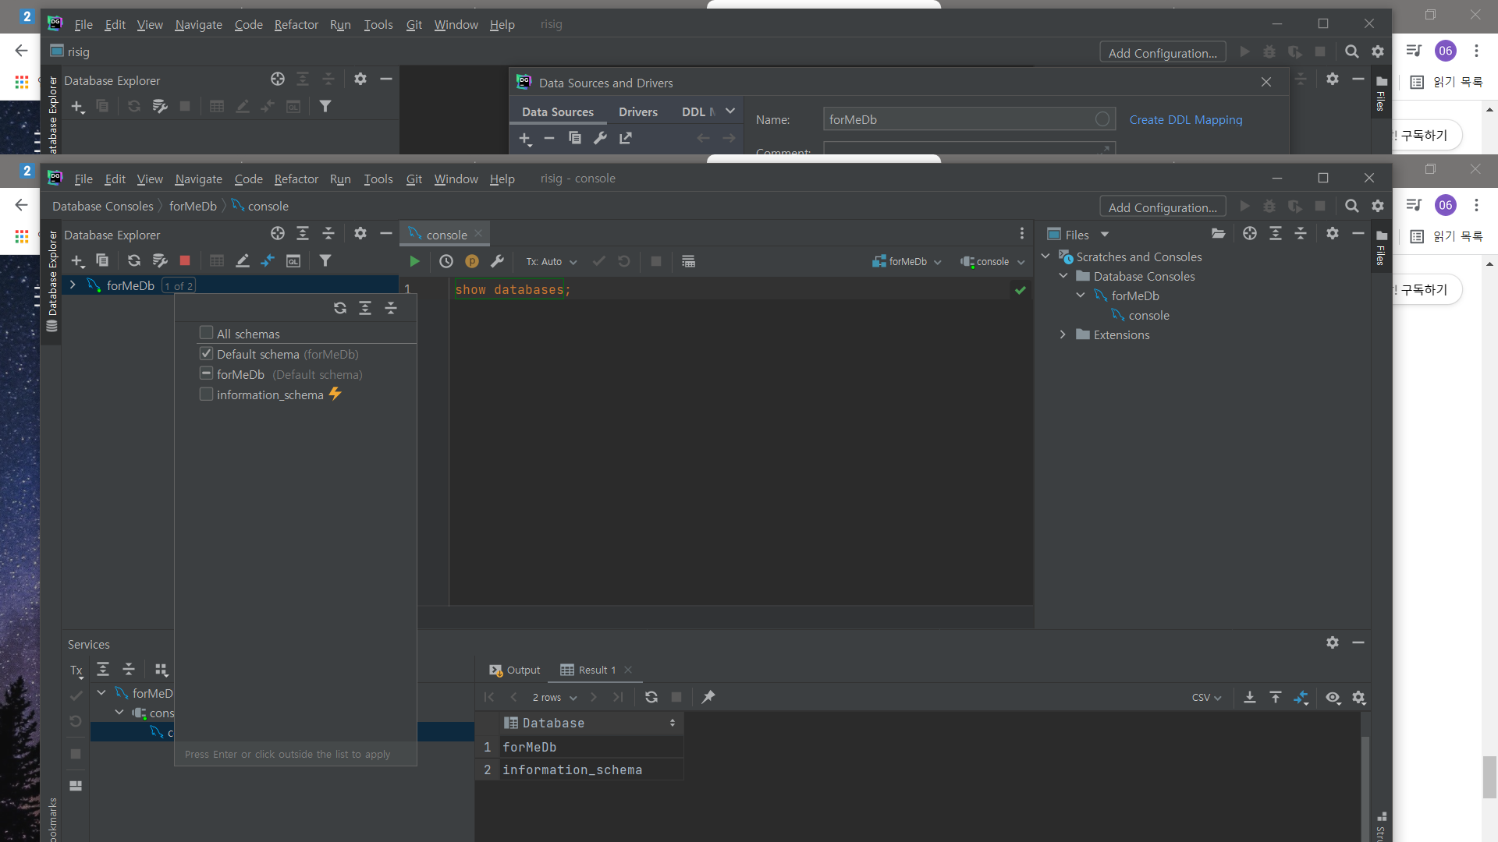This screenshot has width=1498, height=842.
Task: Click Add Configuration... button
Action: click(1163, 207)
